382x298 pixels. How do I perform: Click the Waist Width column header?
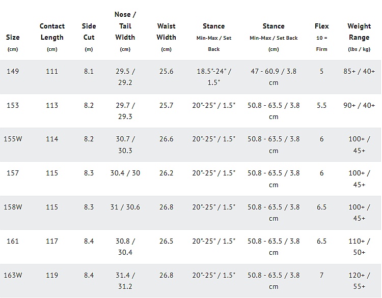tap(166, 32)
